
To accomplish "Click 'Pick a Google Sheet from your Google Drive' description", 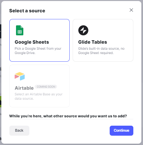I will 38,51.
